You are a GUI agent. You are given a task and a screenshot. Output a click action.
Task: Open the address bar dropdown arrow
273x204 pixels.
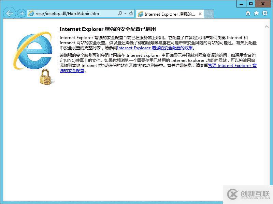click(125, 13)
